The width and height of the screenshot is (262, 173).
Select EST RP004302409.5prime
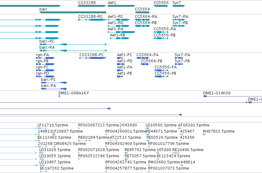click(106, 147)
